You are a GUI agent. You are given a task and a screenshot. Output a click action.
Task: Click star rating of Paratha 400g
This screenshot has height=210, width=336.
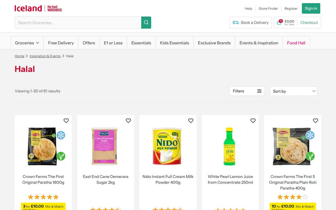(293, 197)
